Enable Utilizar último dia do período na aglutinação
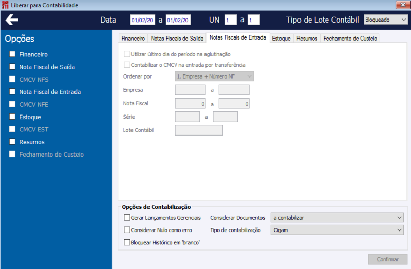 pos(127,54)
